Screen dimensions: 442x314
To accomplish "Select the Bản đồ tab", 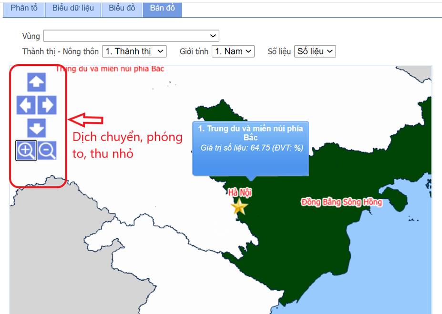I will click(x=162, y=8).
